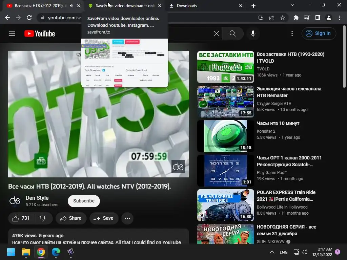Open Chrome three-dot main menu

click(340, 18)
